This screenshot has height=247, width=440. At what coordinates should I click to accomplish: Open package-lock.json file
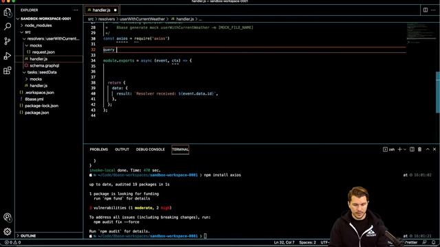click(x=41, y=106)
